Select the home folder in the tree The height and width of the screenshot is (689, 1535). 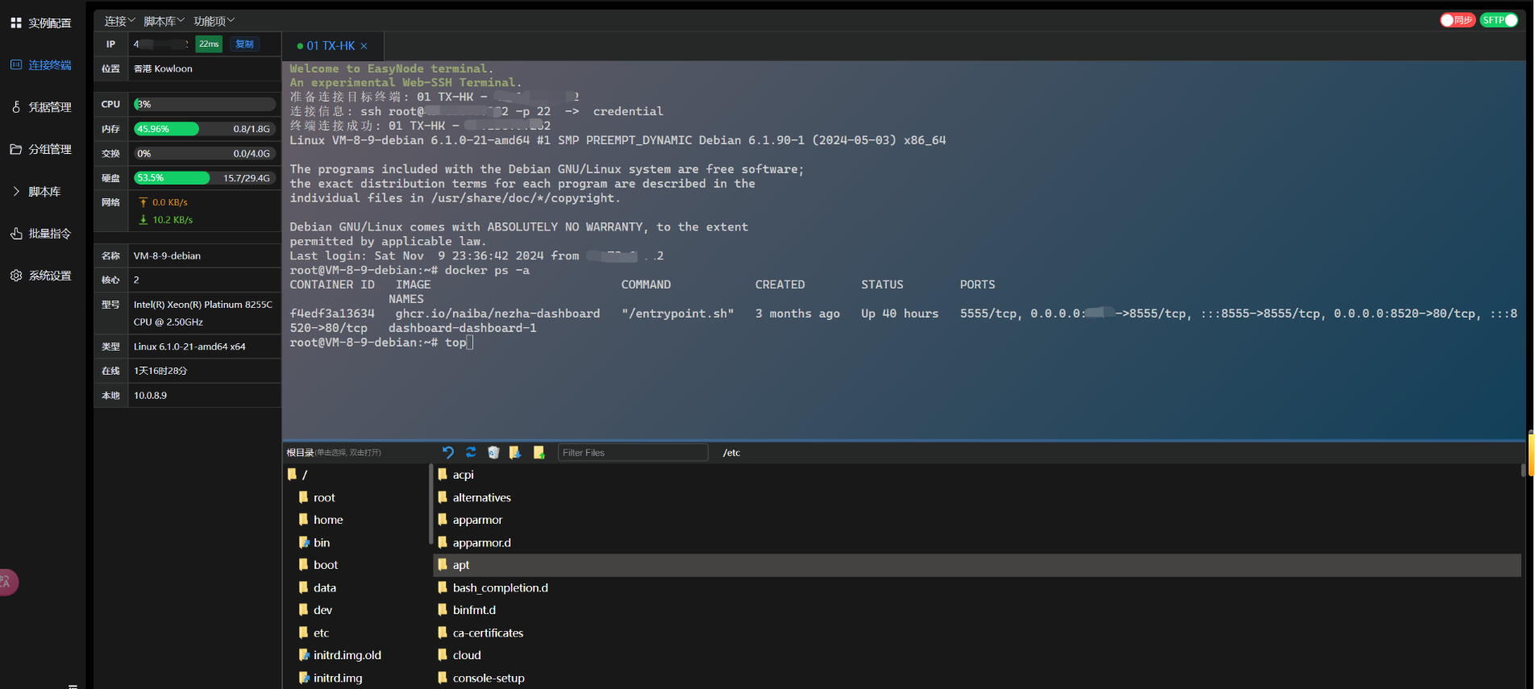click(321, 520)
